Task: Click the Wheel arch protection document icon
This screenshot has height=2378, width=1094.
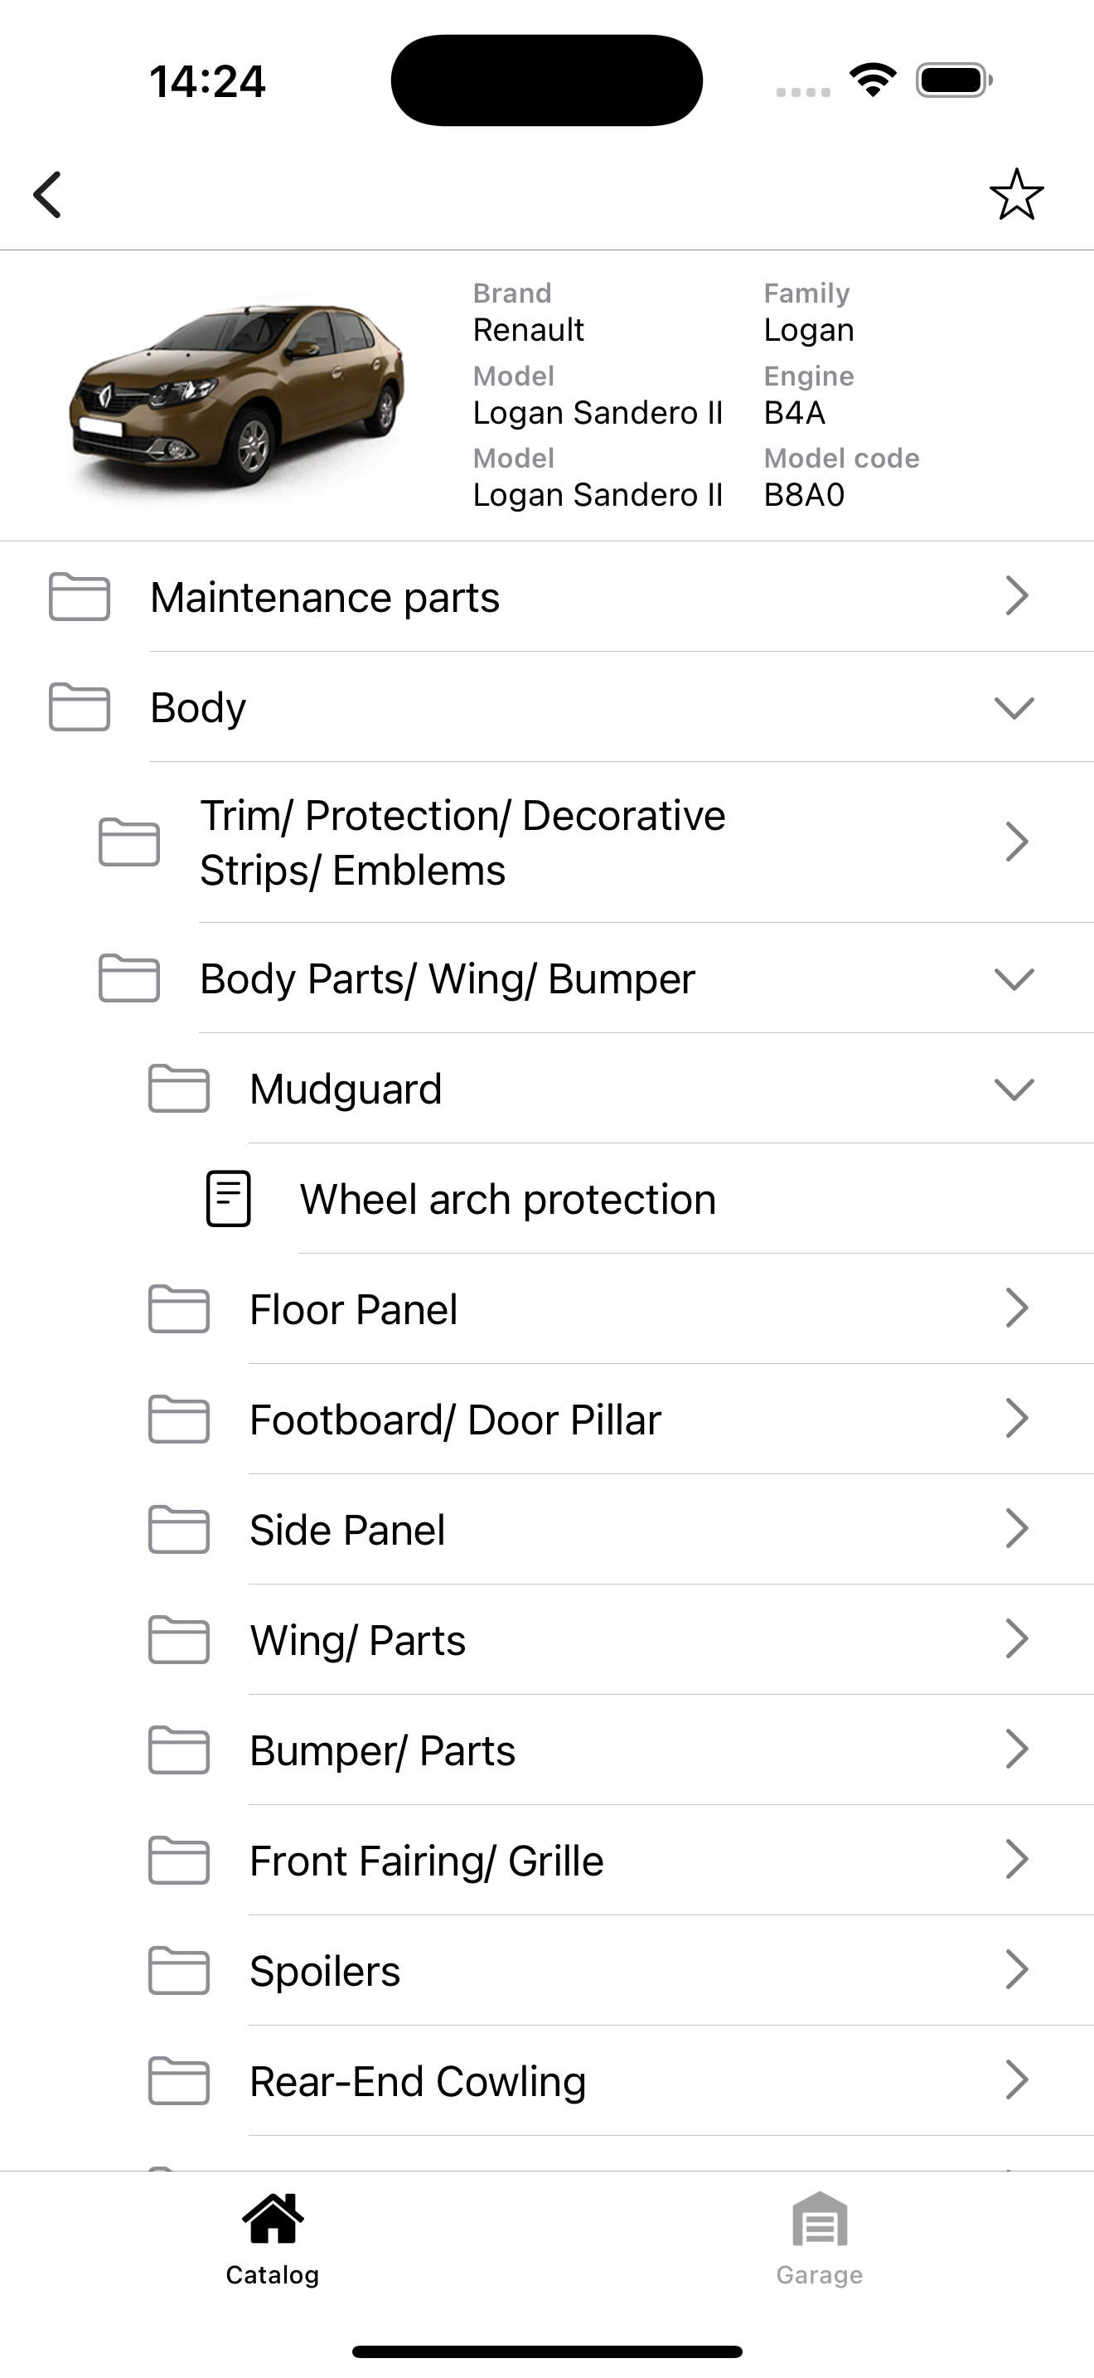Action: [228, 1198]
